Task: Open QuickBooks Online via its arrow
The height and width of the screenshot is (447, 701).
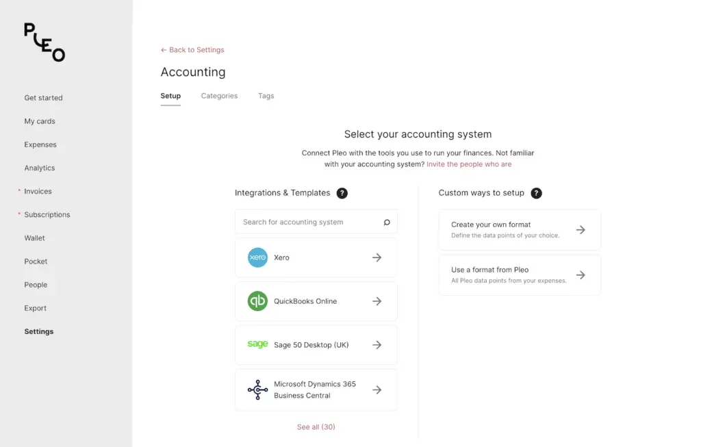Action: (377, 301)
